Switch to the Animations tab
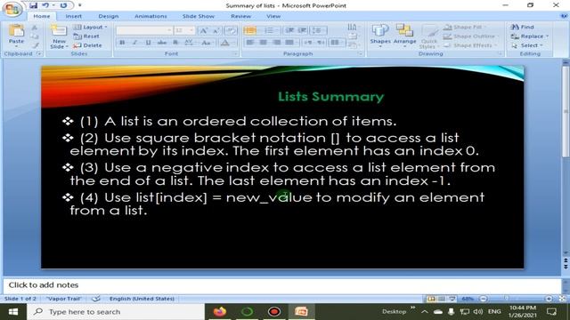 coord(151,16)
